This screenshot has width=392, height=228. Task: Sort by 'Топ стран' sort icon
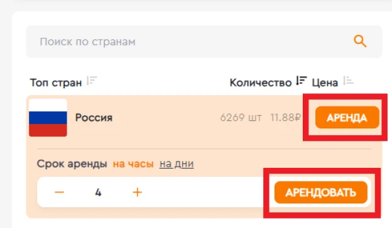[92, 81]
